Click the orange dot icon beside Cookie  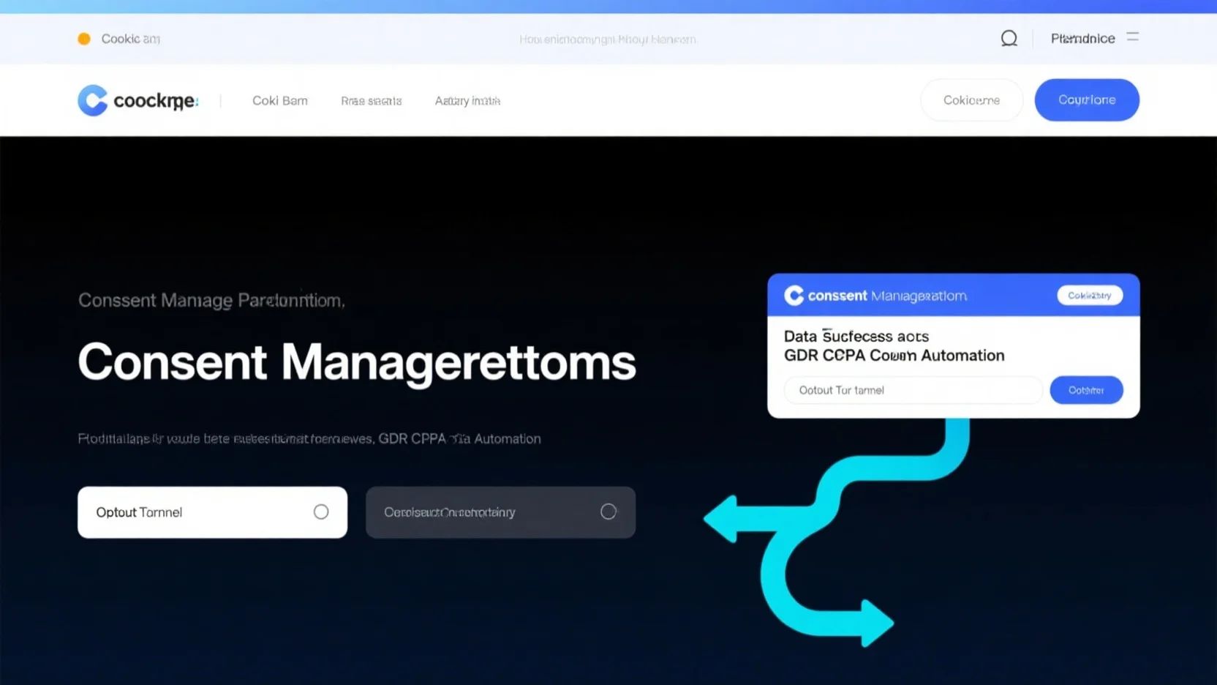[x=84, y=39]
